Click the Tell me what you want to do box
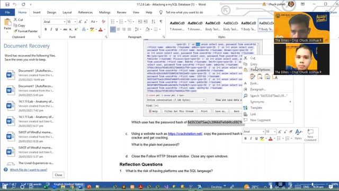The image size is (339, 191). pos(184,12)
